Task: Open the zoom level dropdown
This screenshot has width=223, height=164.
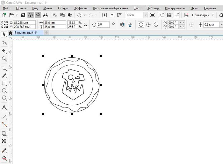Action: pyautogui.click(x=145, y=15)
